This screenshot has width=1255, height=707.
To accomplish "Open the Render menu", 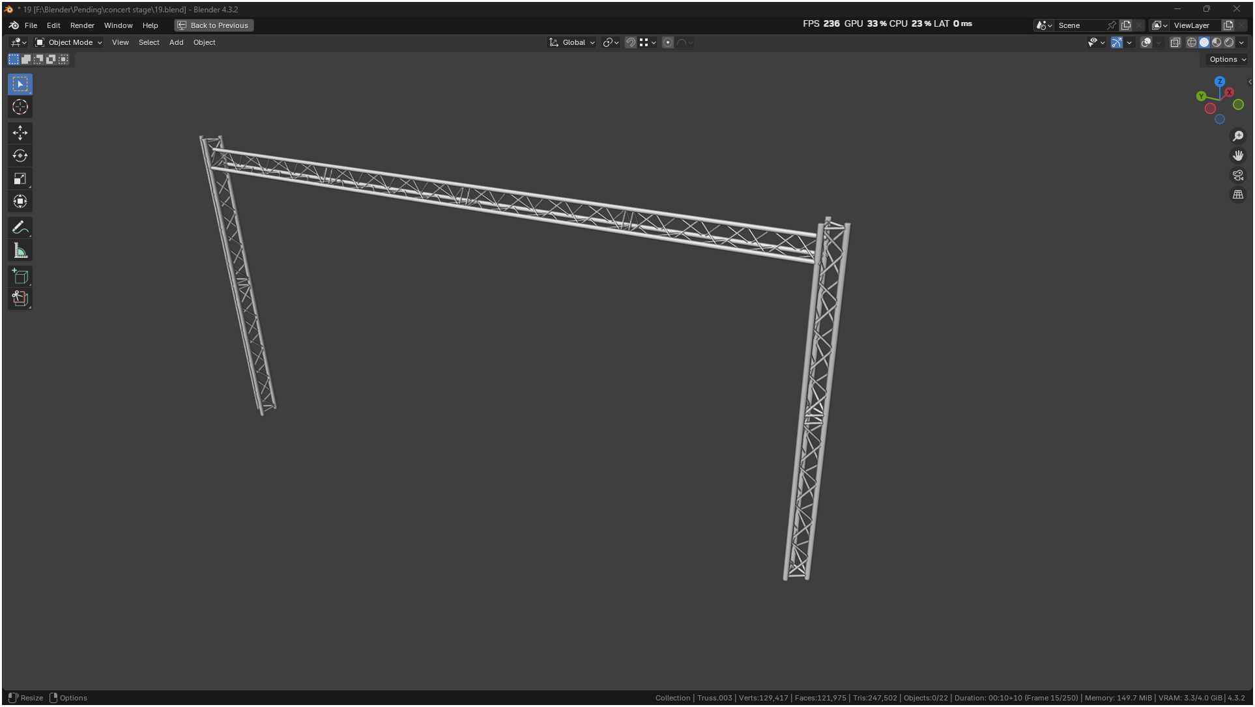I will (x=82, y=25).
